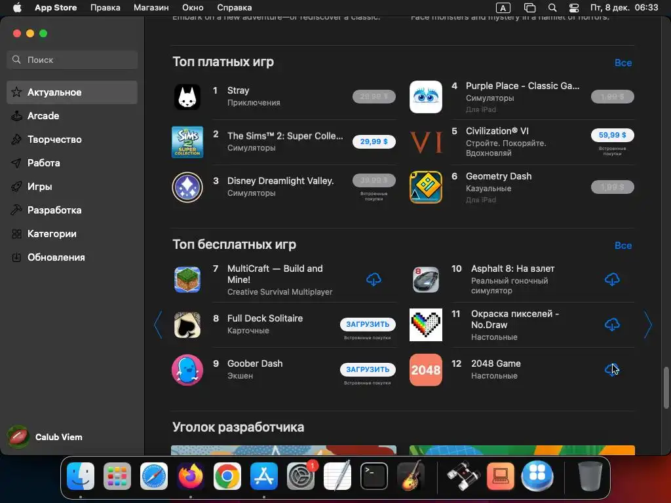Viewport: 671px width, 503px height.
Task: Open Asphalt 8 game icon
Action: [425, 280]
